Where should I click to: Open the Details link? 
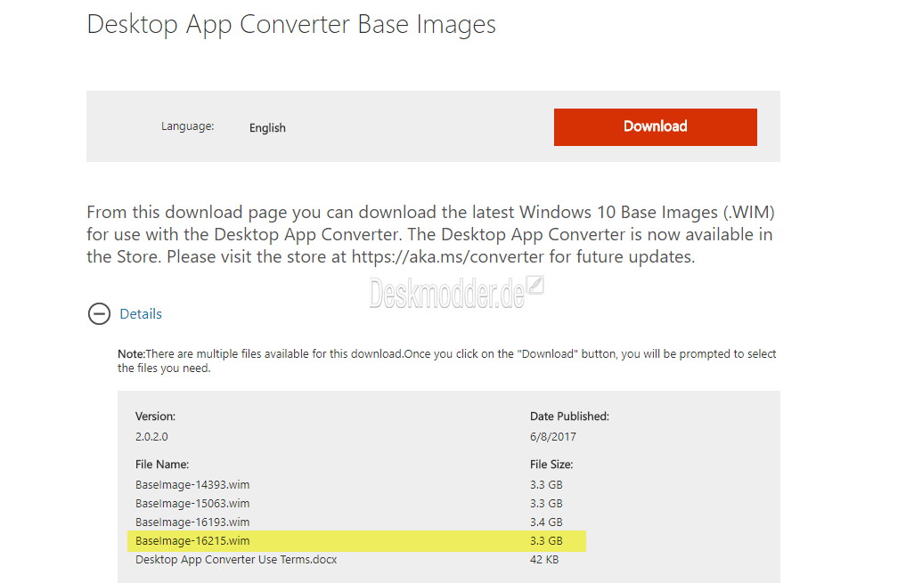coord(141,314)
